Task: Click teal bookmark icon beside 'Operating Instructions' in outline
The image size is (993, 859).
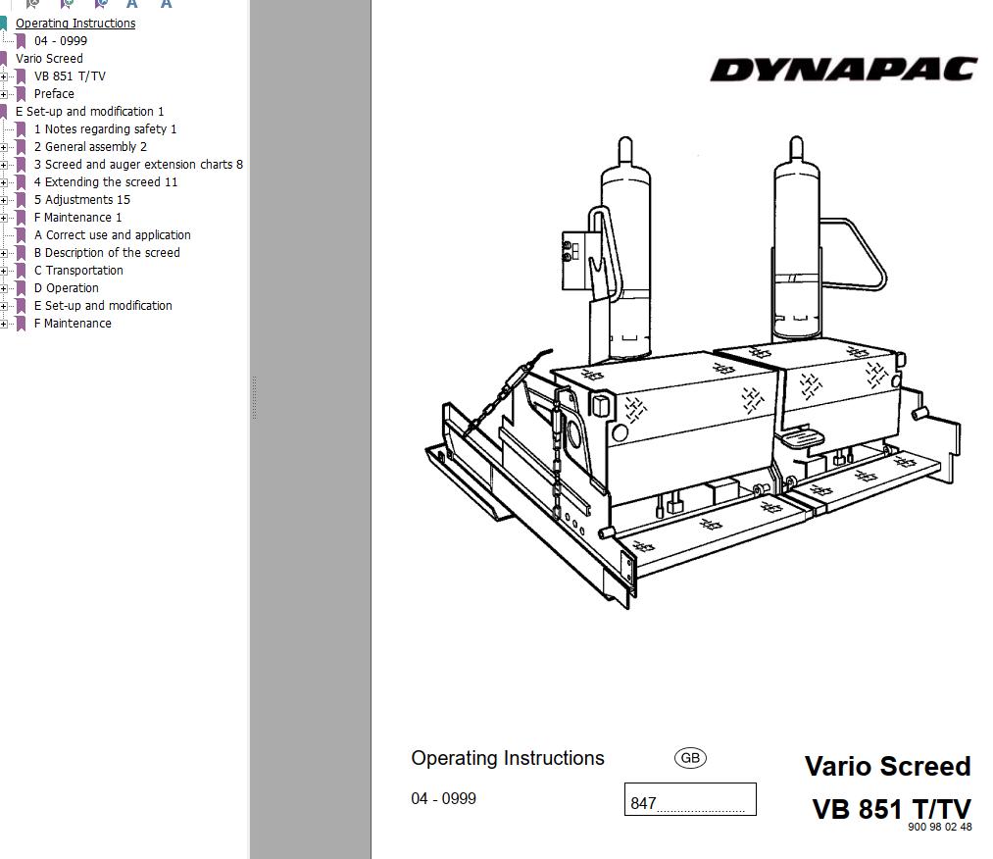Action: 3,24
